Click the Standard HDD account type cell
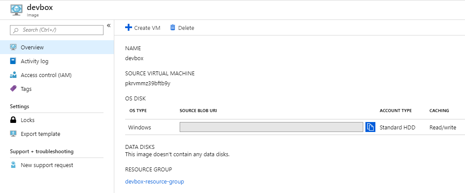The height and width of the screenshot is (193, 465). [397, 128]
